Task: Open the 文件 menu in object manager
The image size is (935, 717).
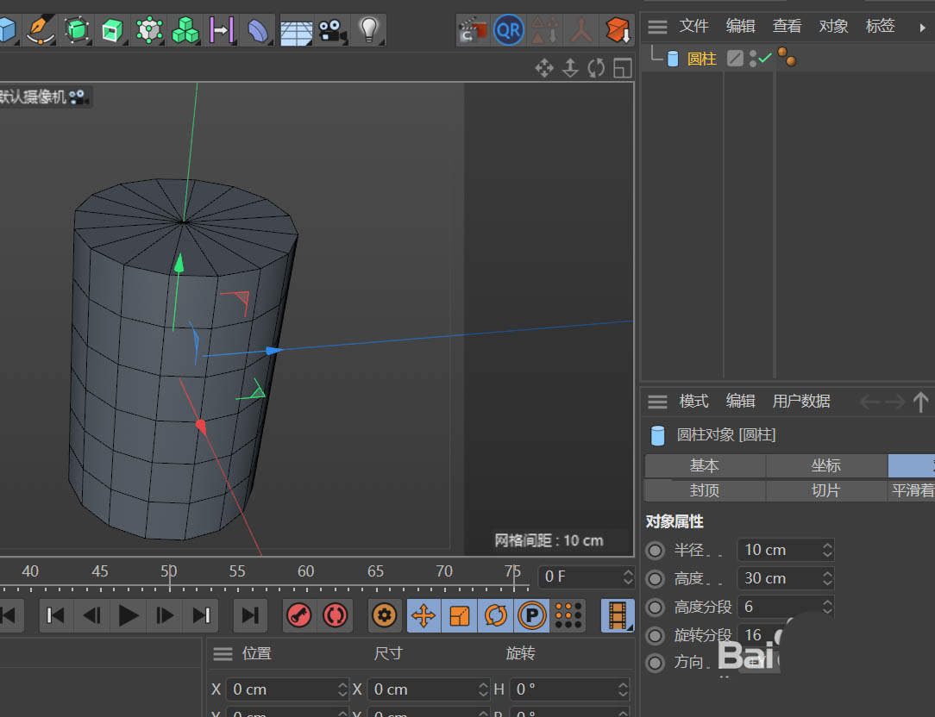Action: 693,27
